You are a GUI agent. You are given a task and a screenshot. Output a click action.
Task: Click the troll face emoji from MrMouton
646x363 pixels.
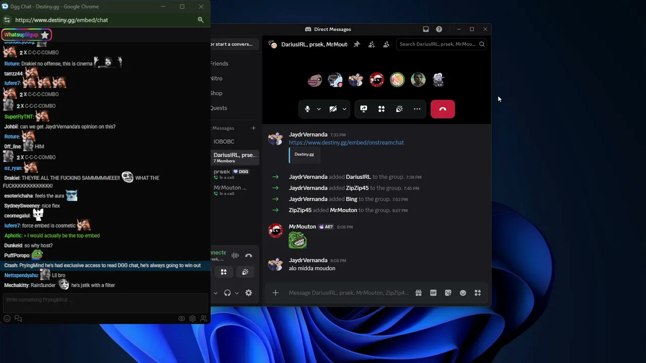click(x=298, y=240)
